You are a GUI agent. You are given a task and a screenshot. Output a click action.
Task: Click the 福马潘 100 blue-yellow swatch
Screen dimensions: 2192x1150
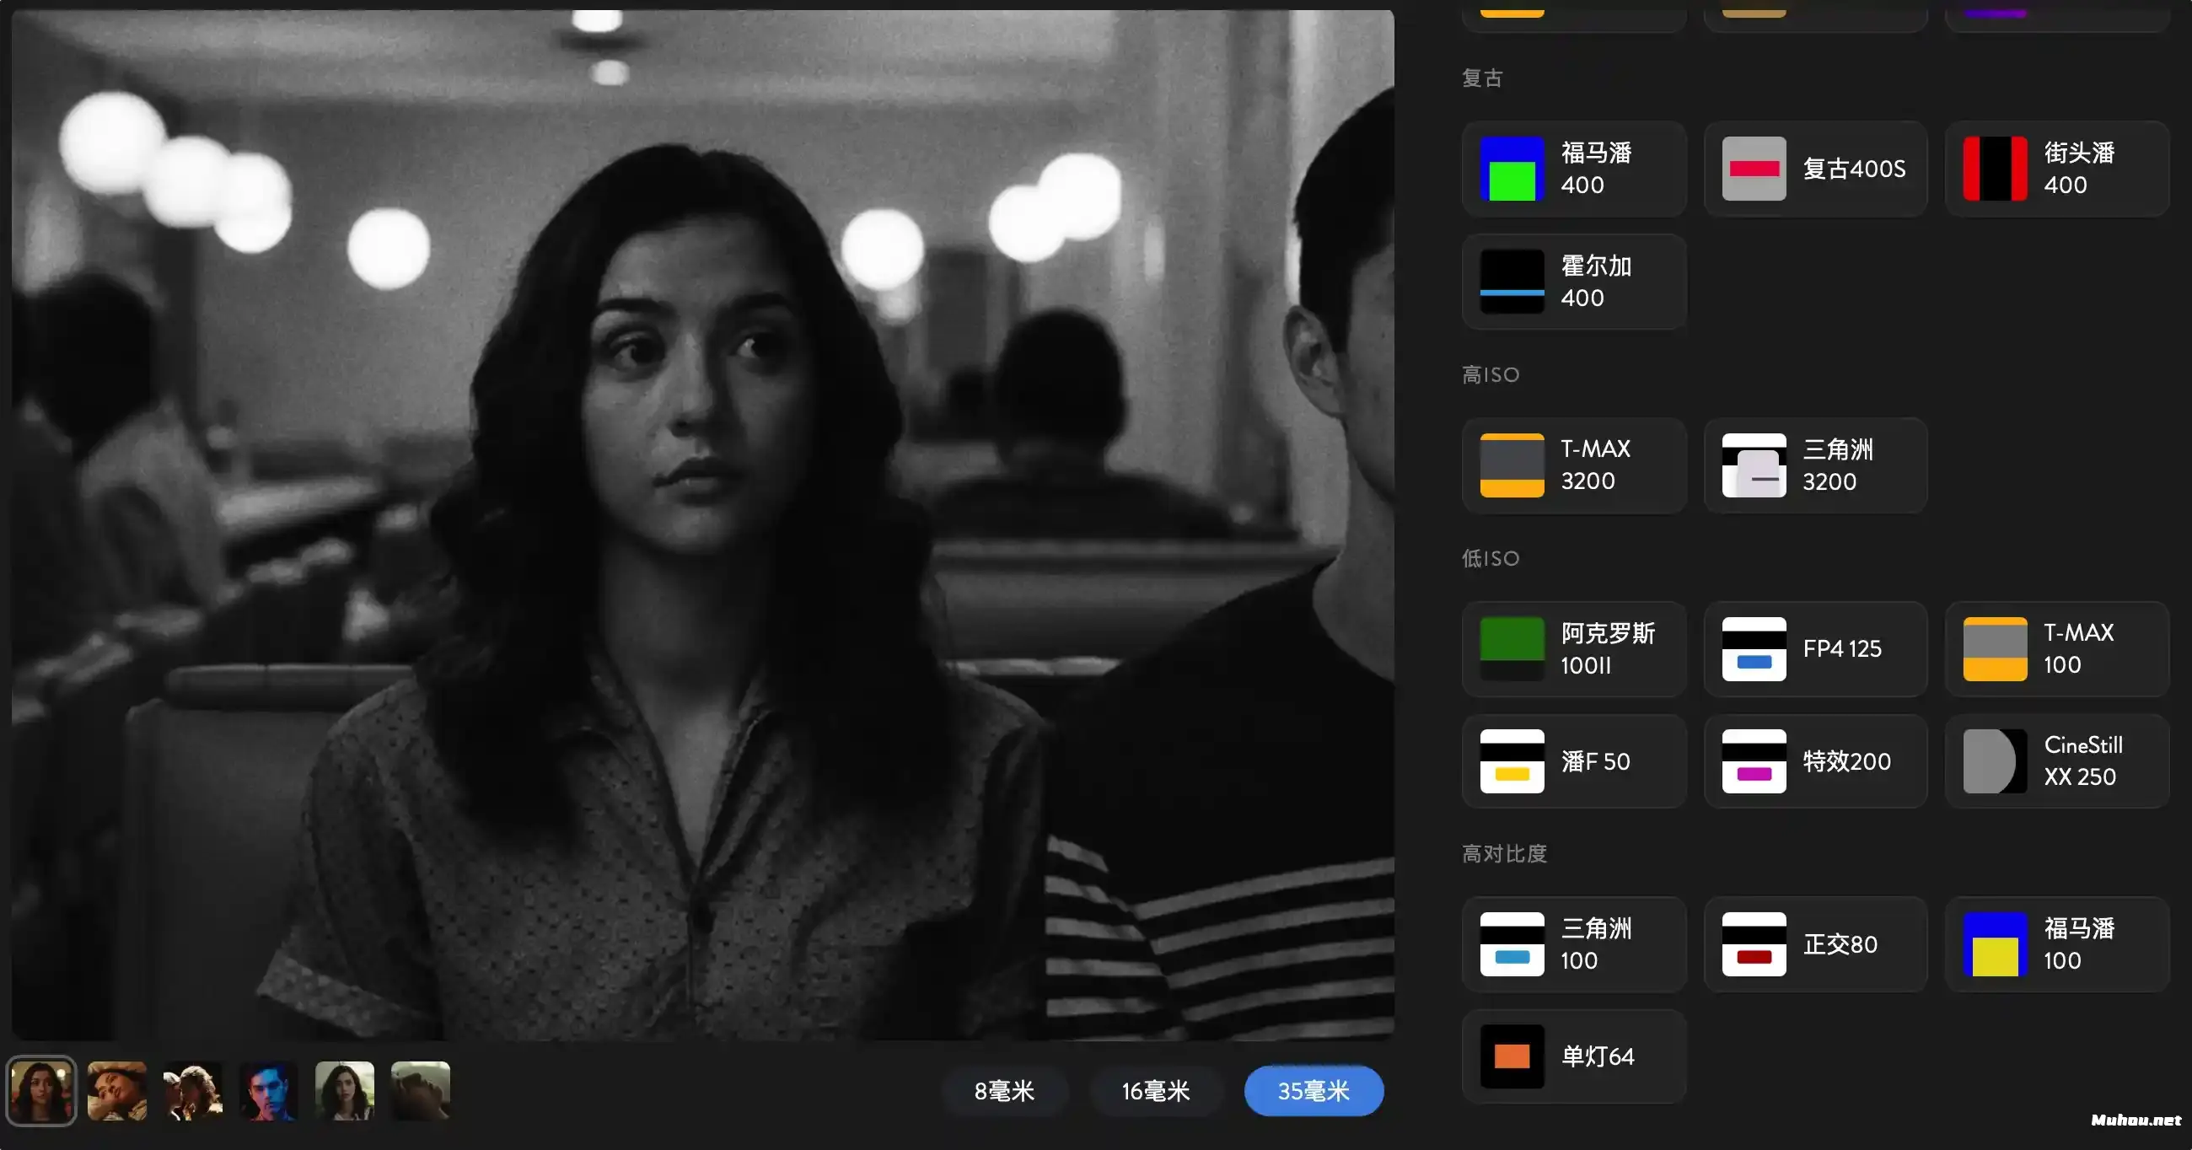pyautogui.click(x=1995, y=944)
